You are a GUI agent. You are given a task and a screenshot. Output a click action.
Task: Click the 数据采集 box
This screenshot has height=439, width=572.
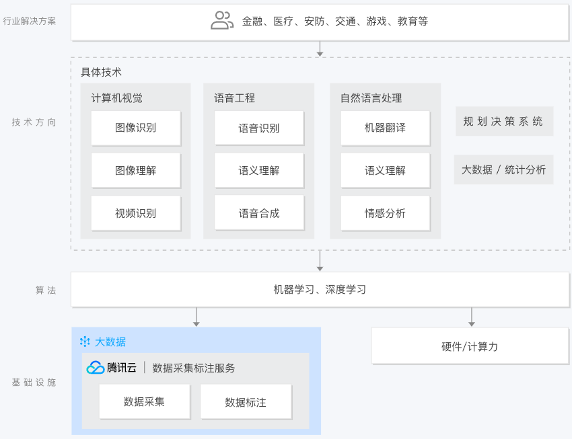click(145, 401)
